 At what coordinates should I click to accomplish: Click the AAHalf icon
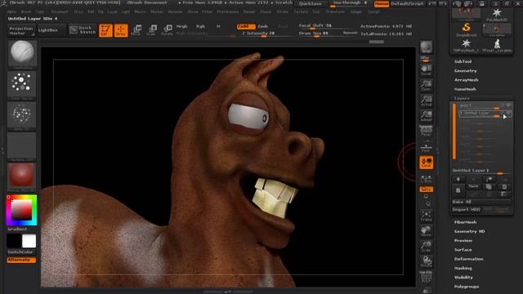point(426,116)
